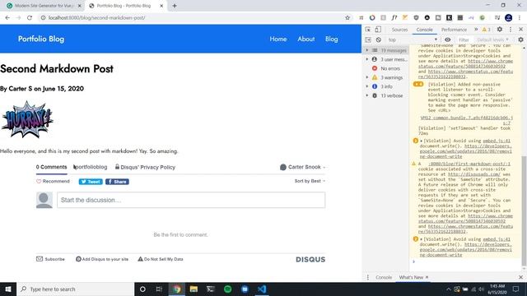This screenshot has height=296, width=527.
Task: Open the Carter Snook user dropdown
Action: pos(302,167)
